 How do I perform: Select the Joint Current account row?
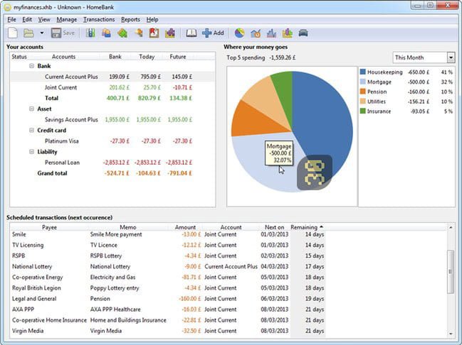click(x=112, y=87)
